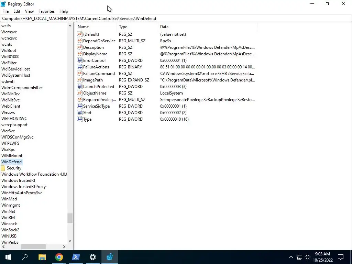The width and height of the screenshot is (352, 264).
Task: Select the WindowsTrustedRTProxy key
Action: [24, 187]
